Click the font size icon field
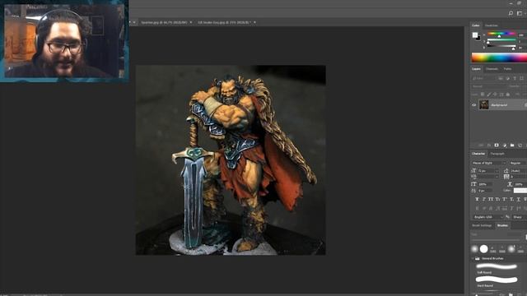The image size is (527, 296). point(474,171)
